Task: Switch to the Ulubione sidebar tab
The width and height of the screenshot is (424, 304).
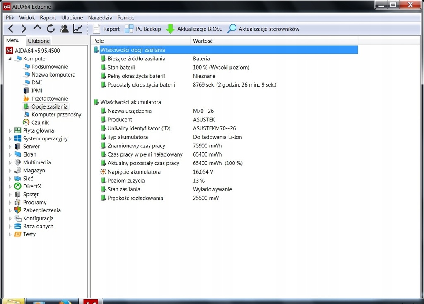Action: coord(39,41)
